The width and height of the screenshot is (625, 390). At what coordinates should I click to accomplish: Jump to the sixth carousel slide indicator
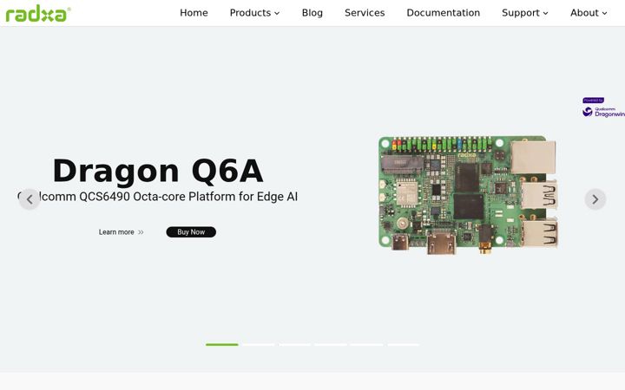click(x=404, y=345)
